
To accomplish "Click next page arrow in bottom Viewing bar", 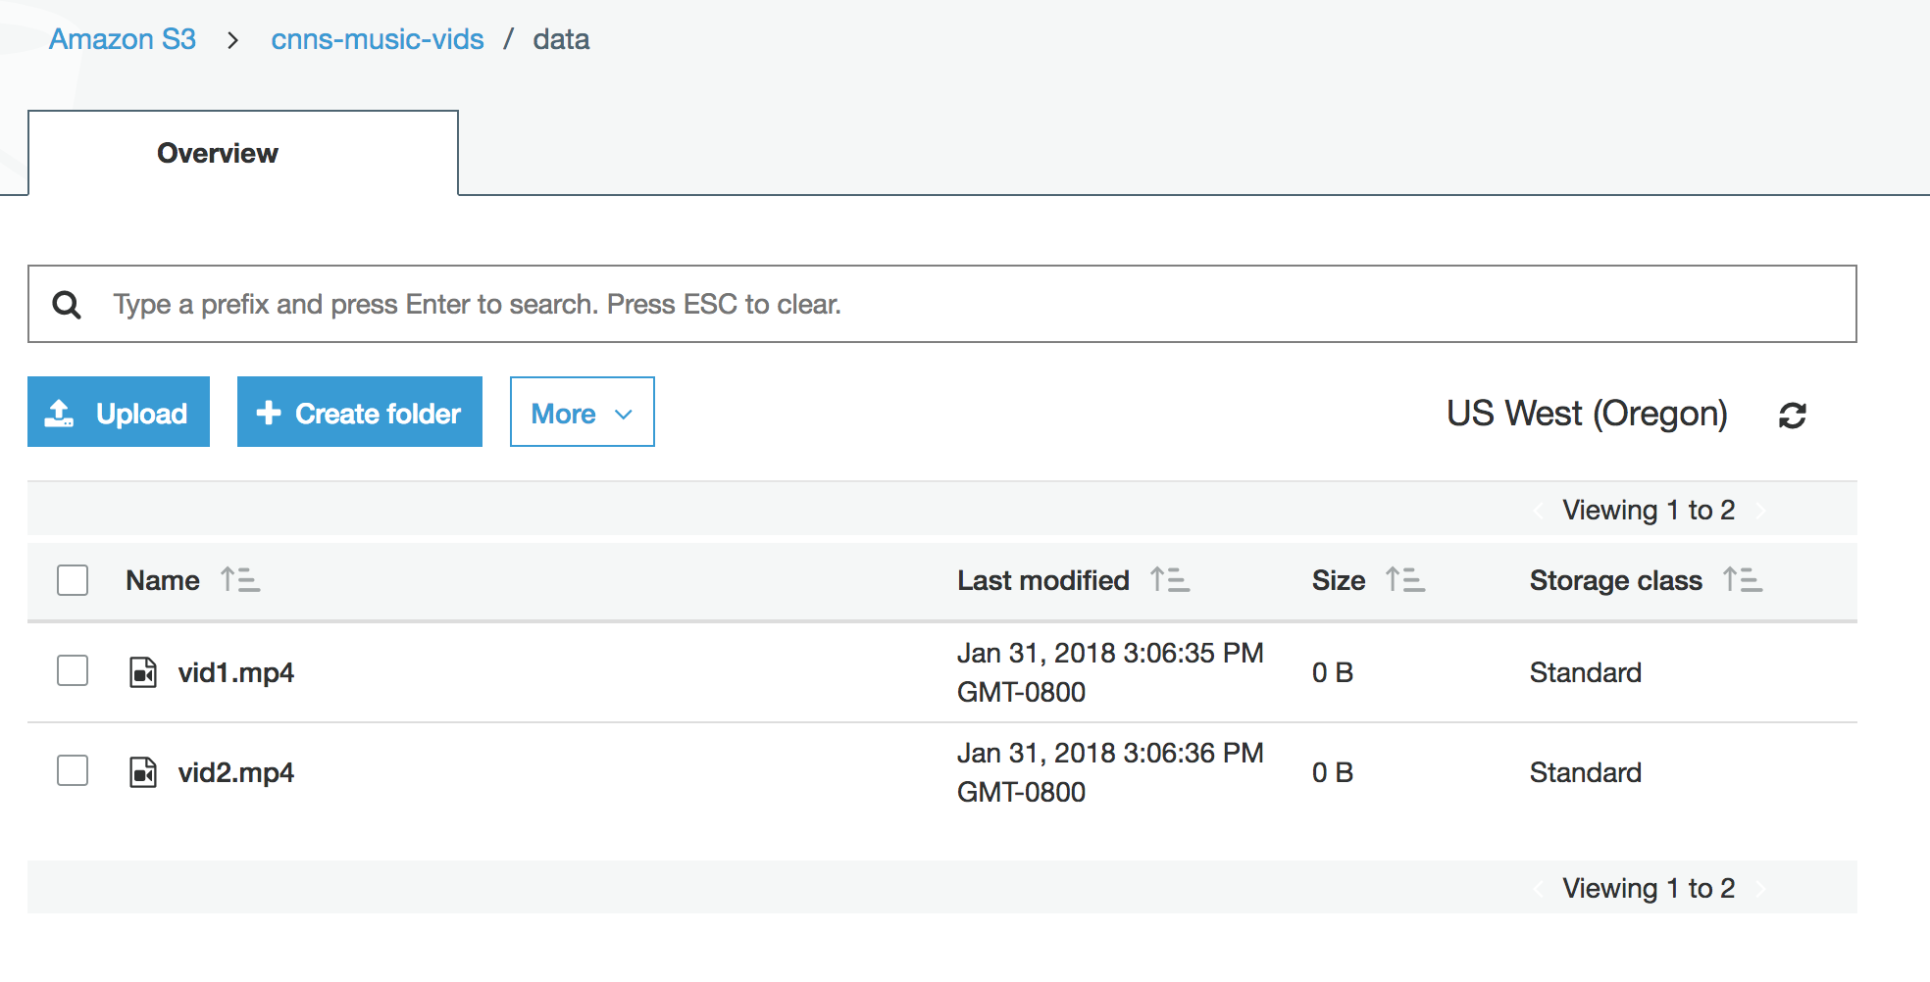I will (1761, 889).
